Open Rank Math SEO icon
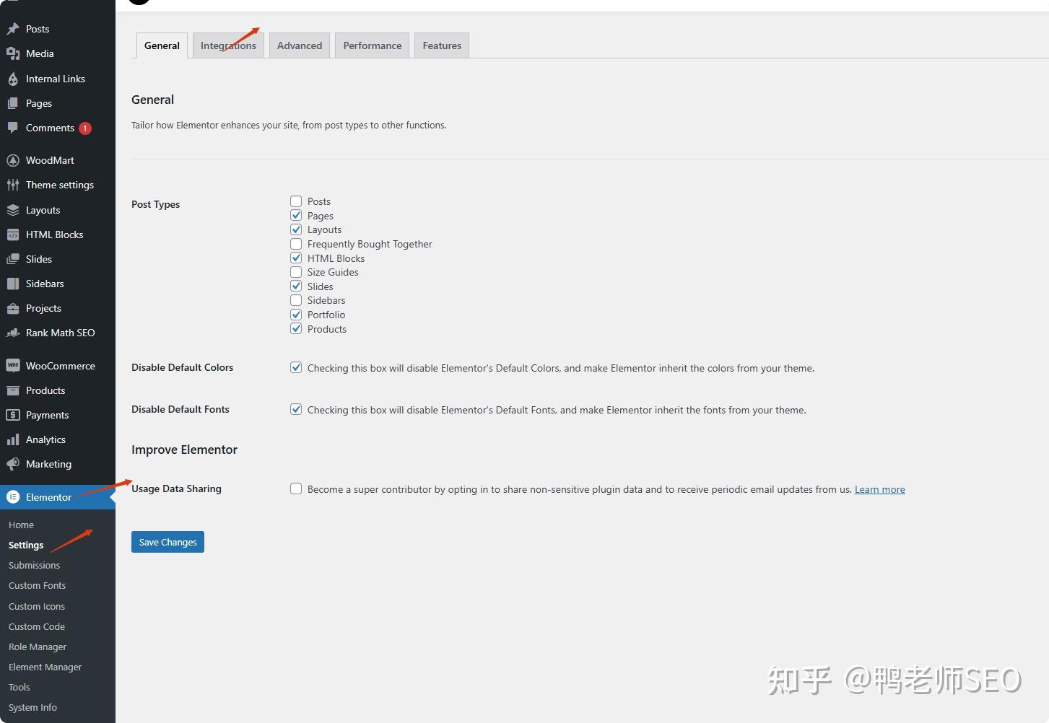The image size is (1049, 723). [13, 333]
